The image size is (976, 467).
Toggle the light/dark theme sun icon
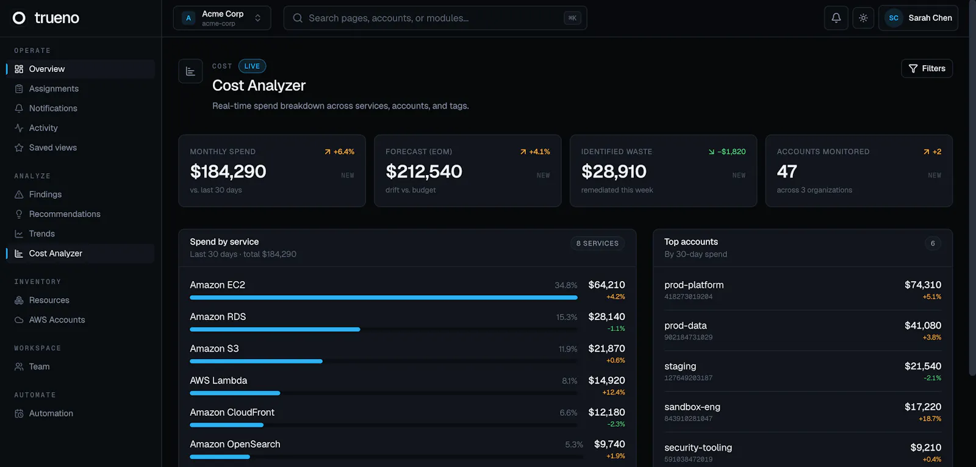point(863,18)
